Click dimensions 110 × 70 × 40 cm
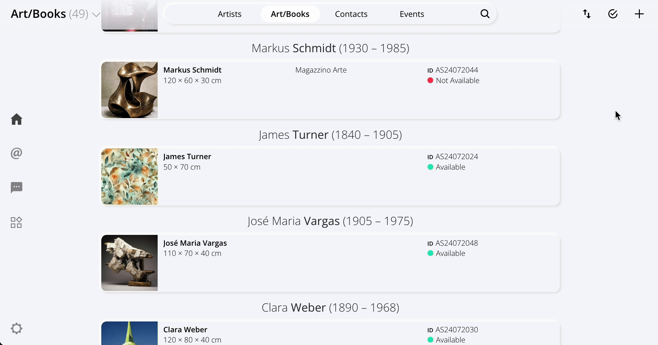The height and width of the screenshot is (345, 658). (192, 253)
